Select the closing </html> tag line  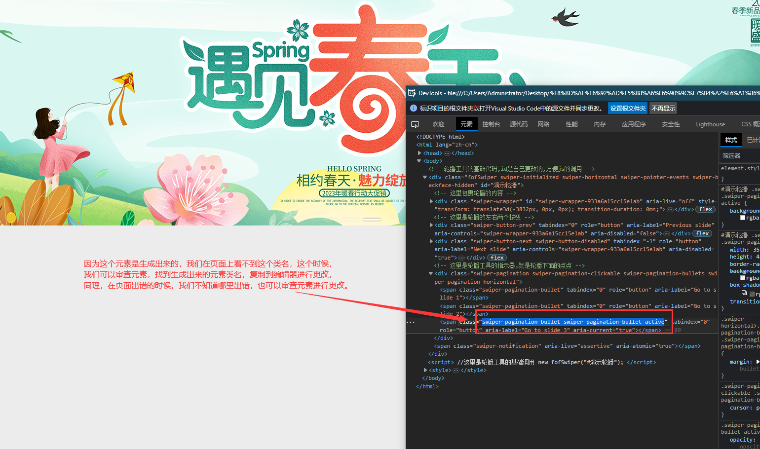[427, 386]
